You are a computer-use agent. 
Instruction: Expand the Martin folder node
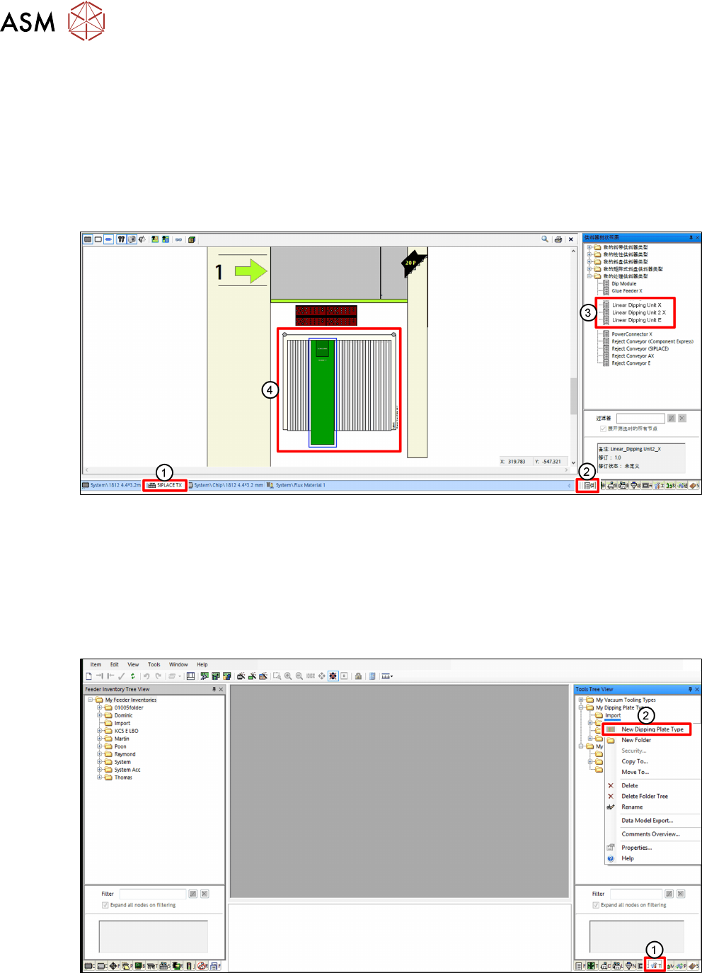100,739
